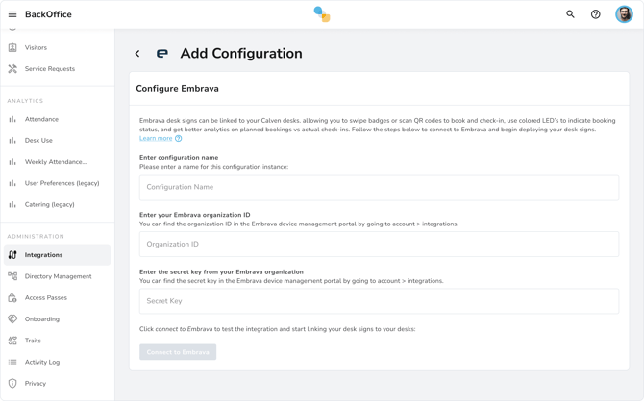Click the Privacy shield icon
The image size is (644, 401).
12,383
